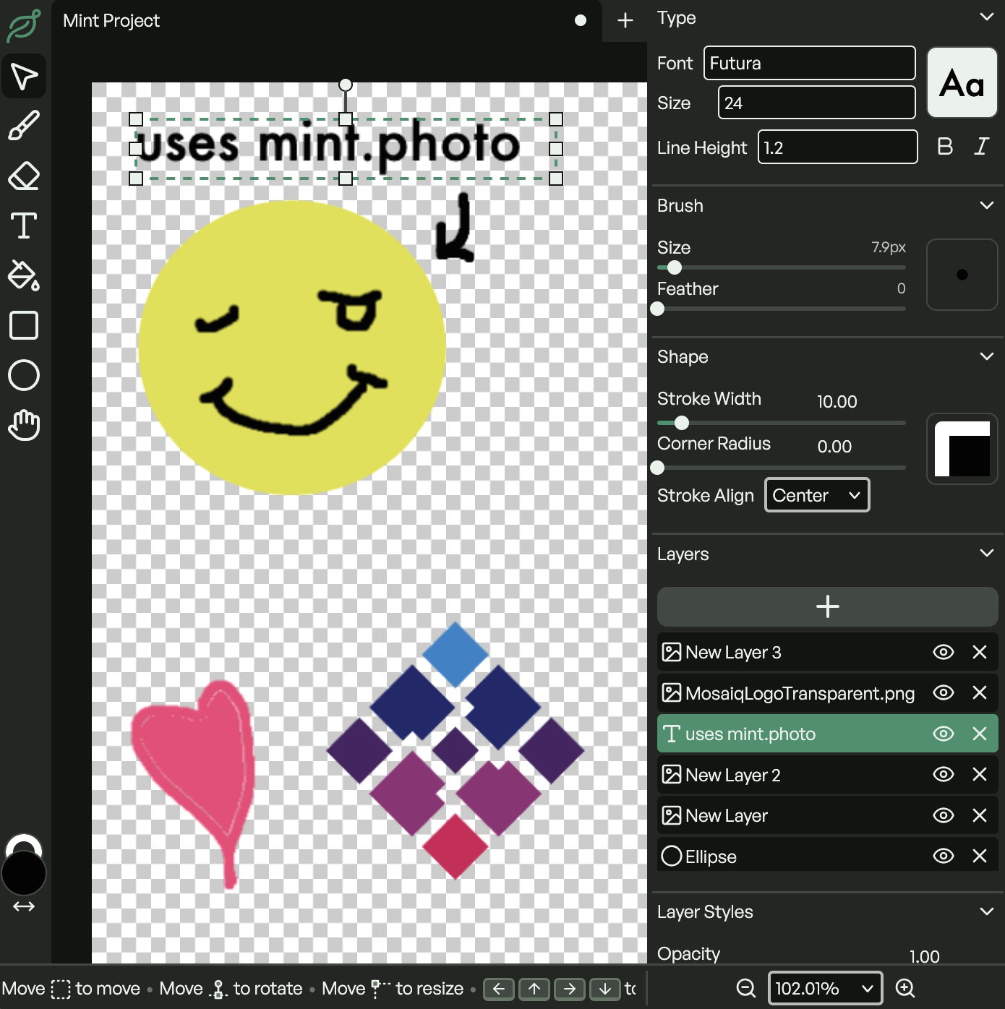Click the Font name input field
The image size is (1005, 1009).
pyautogui.click(x=809, y=63)
